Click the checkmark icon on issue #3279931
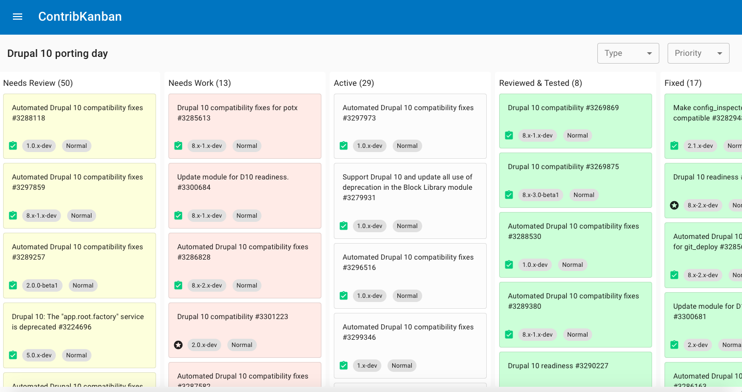Screen dimensions: 742x392 click(x=344, y=226)
